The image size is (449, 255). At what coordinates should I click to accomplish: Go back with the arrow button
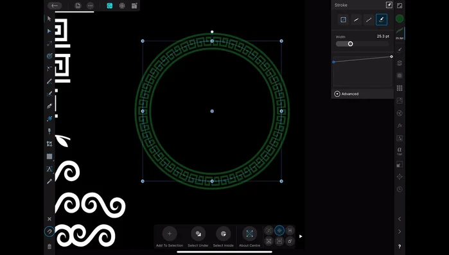coord(55,5)
